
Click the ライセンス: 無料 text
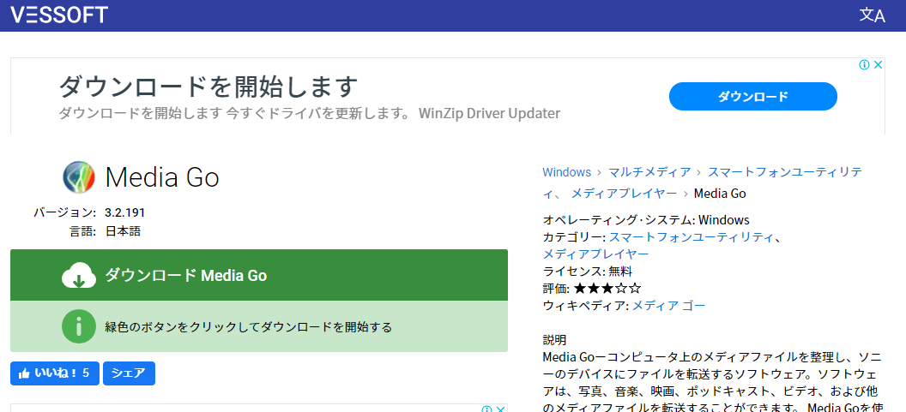(x=588, y=272)
